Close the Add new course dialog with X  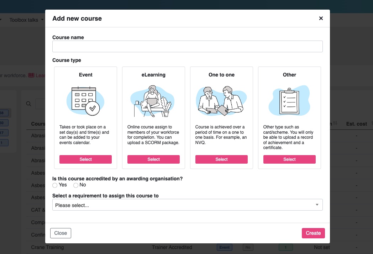pyautogui.click(x=321, y=18)
